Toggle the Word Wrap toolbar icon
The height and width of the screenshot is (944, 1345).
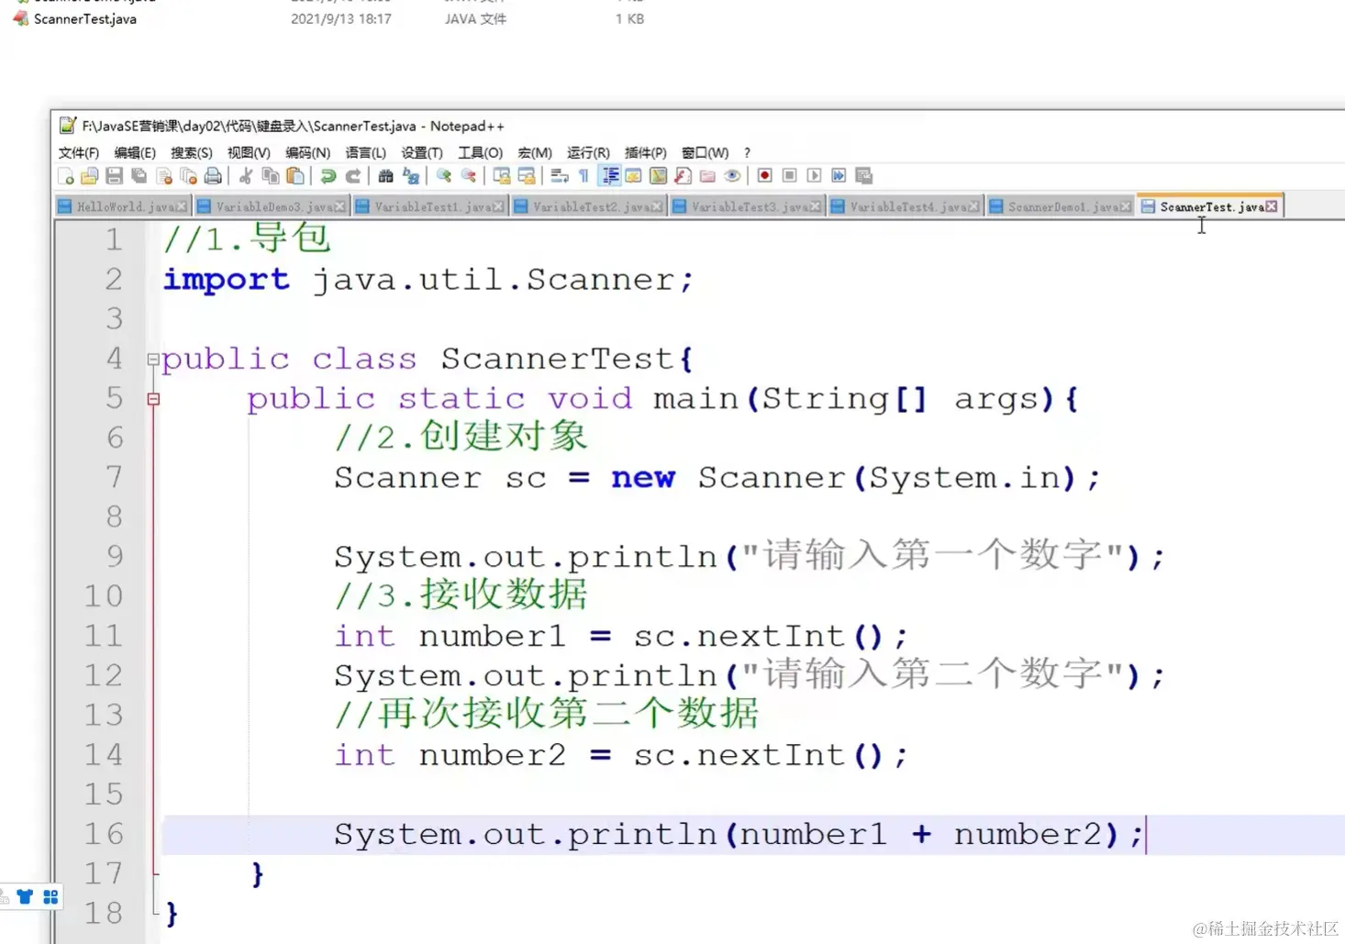tap(560, 176)
